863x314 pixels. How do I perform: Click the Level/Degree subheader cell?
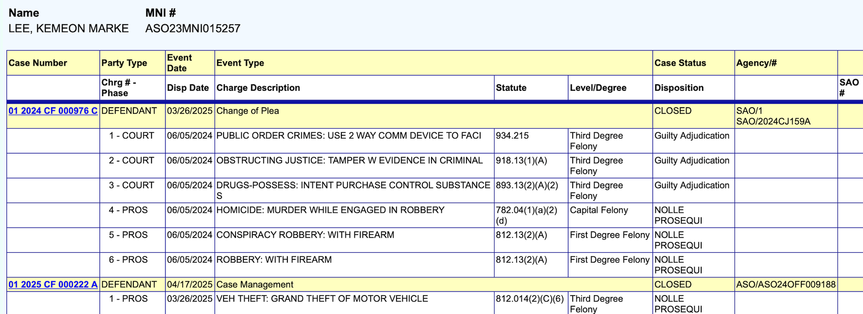[598, 88]
